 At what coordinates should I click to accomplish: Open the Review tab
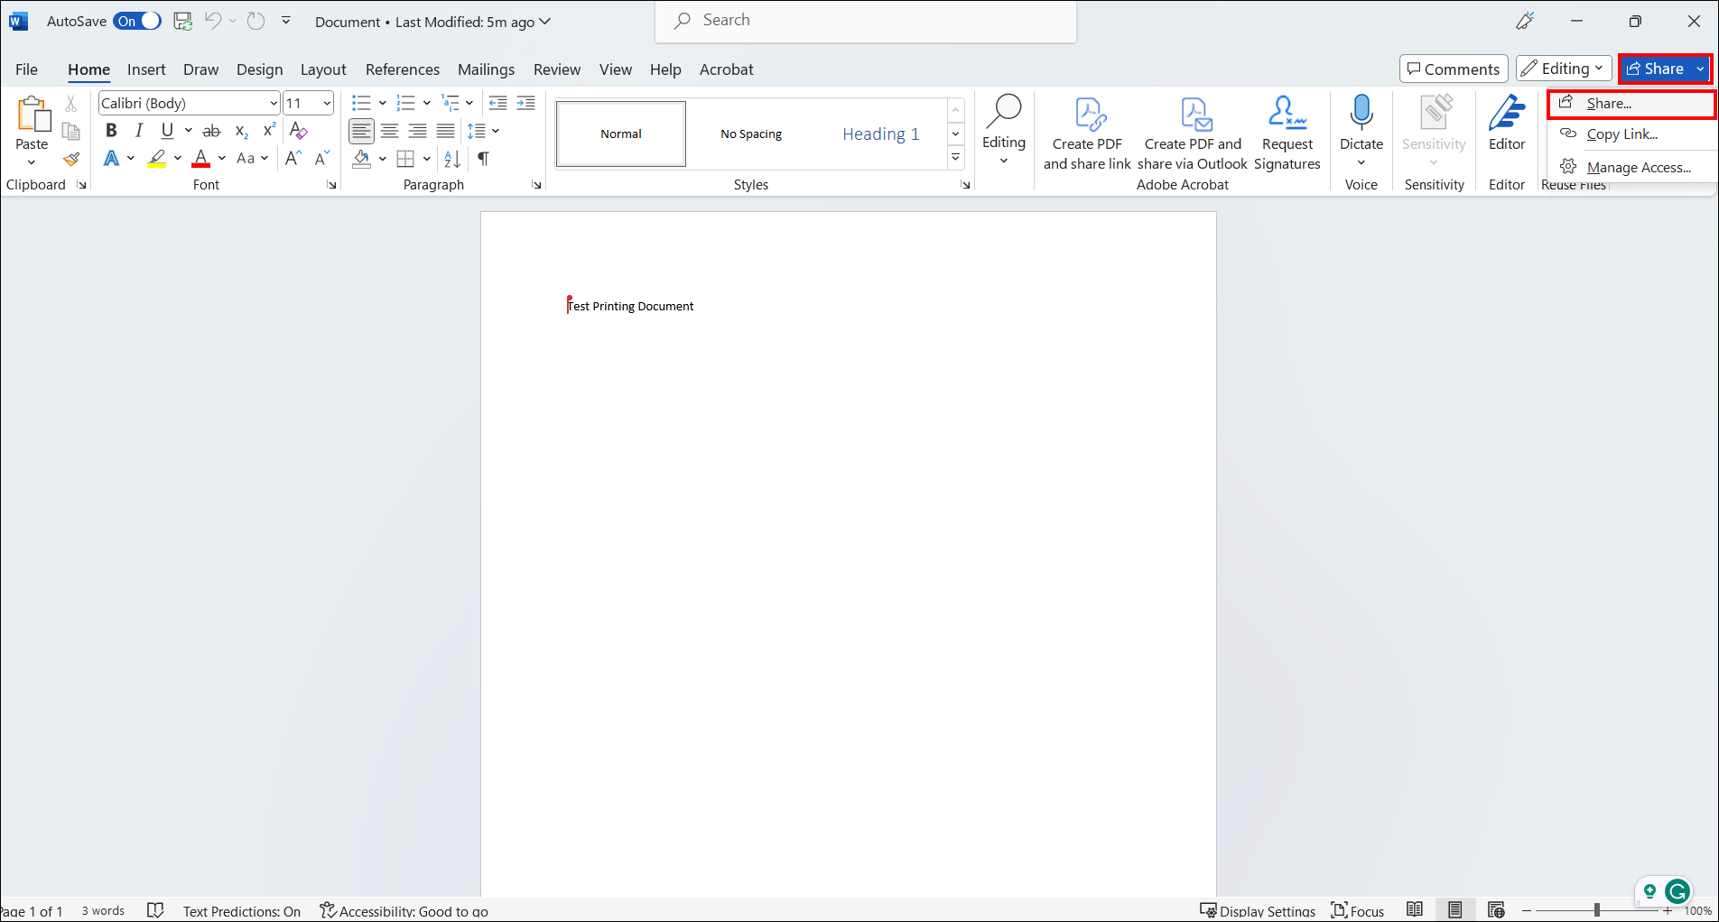557,69
